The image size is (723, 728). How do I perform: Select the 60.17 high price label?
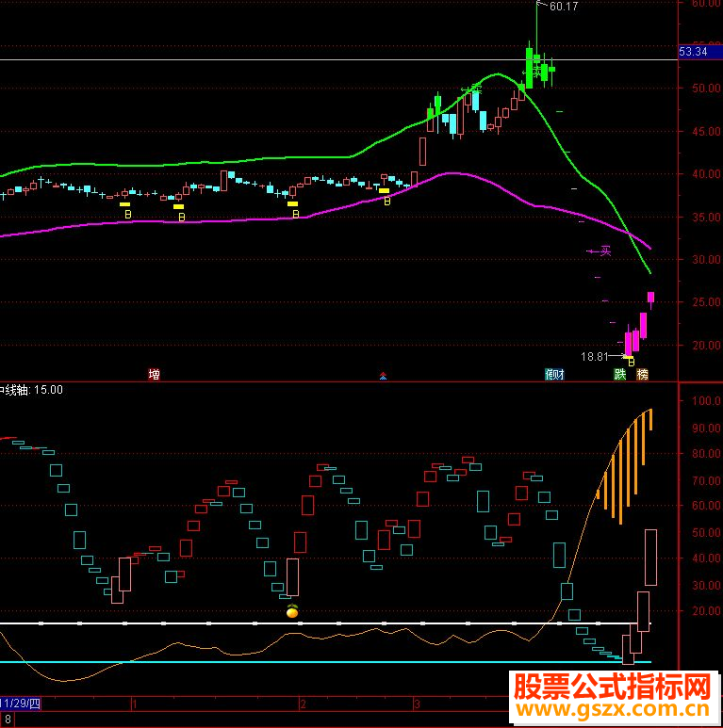[x=564, y=7]
